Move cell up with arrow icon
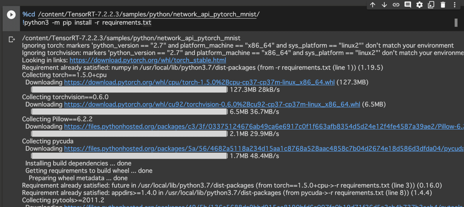The width and height of the screenshot is (464, 207). (x=373, y=5)
